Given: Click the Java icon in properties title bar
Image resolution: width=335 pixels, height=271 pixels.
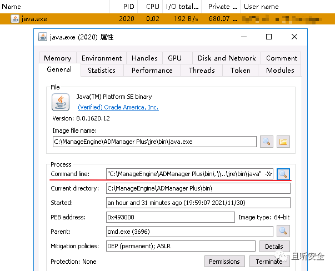Looking at the screenshot, I should (x=43, y=37).
